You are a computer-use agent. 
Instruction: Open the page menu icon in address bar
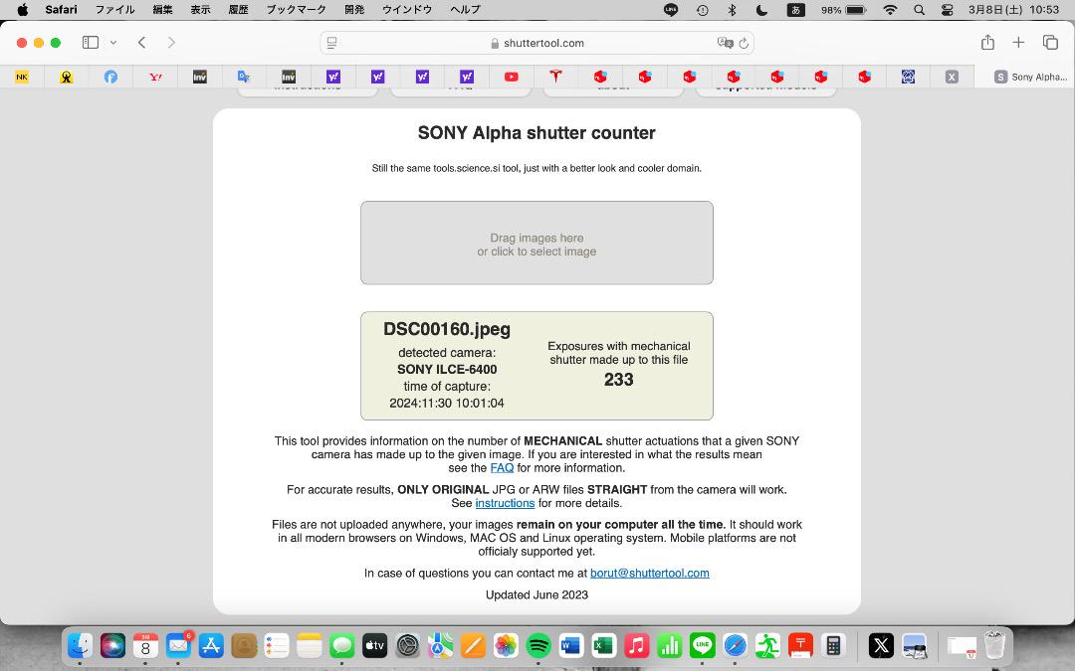click(x=332, y=43)
